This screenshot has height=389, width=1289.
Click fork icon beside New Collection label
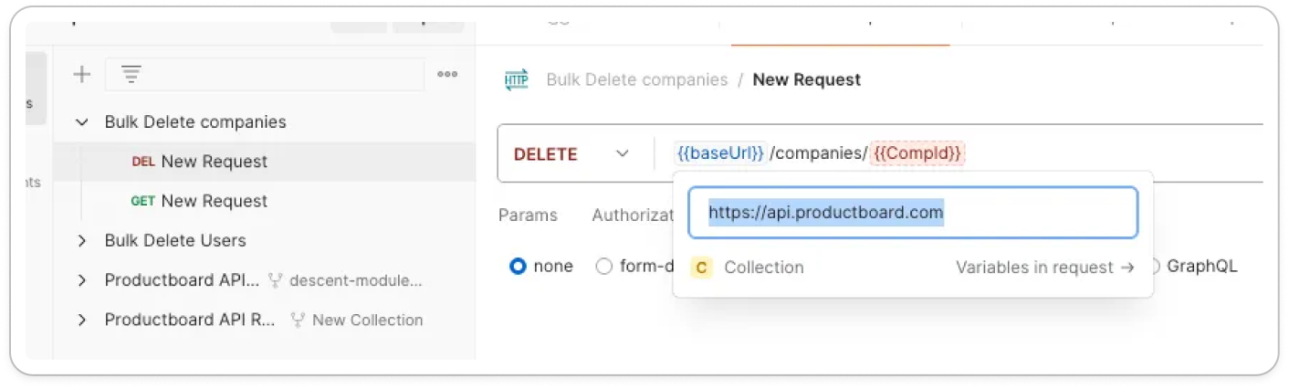[298, 321]
